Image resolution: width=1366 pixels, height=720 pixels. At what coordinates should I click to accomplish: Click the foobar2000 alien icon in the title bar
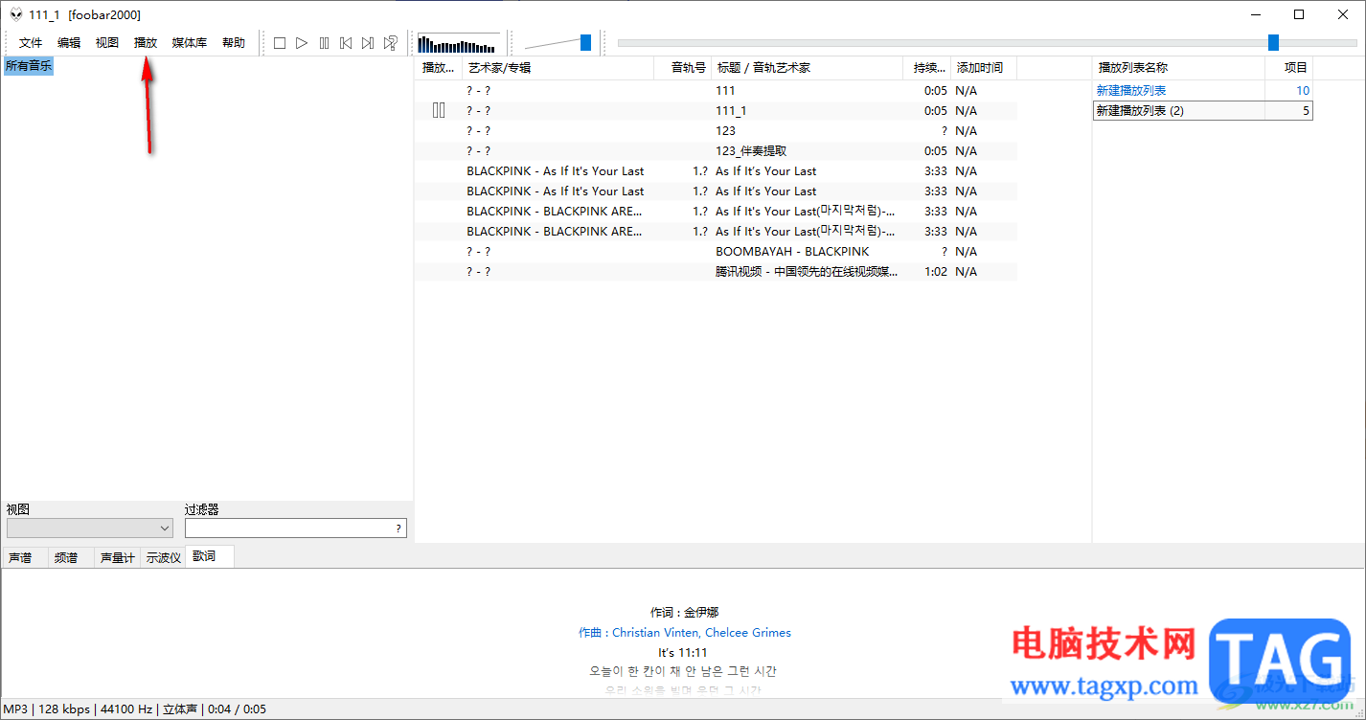16,14
